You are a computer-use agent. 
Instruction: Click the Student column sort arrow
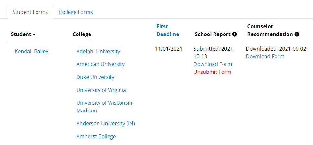click(x=34, y=34)
